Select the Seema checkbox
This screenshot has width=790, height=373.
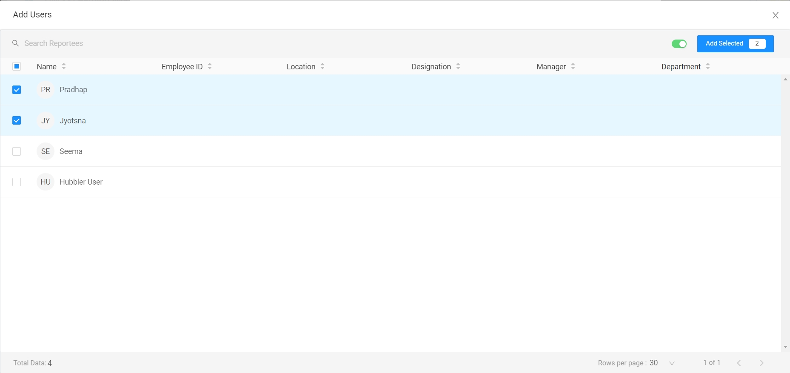(17, 151)
